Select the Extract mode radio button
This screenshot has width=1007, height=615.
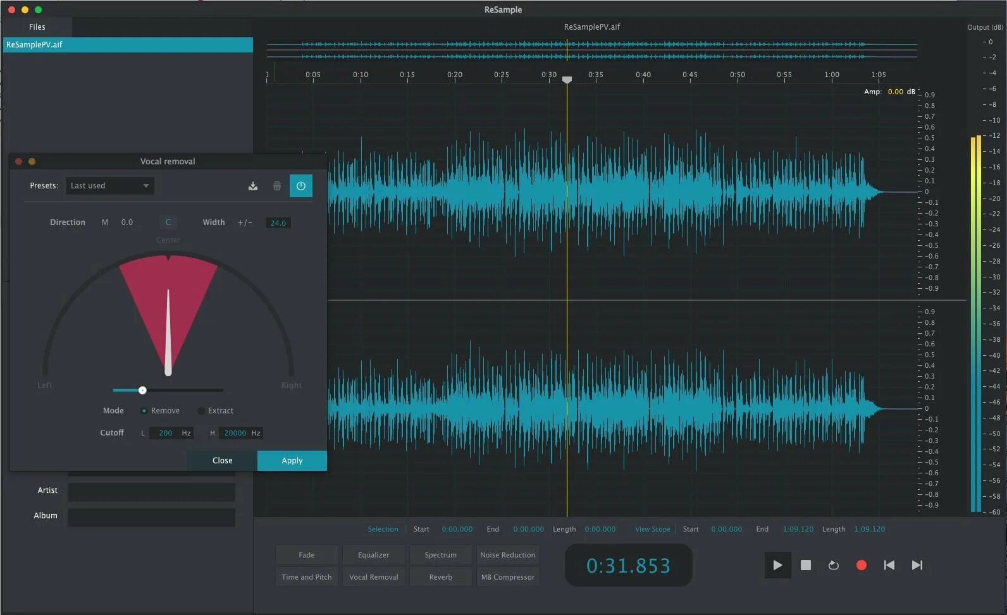(201, 411)
